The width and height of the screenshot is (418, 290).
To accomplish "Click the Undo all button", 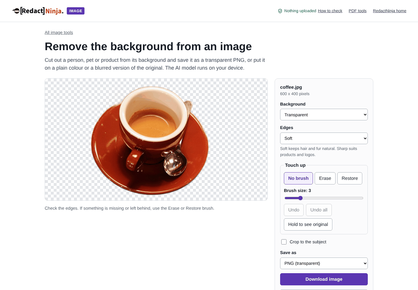I will (x=319, y=210).
